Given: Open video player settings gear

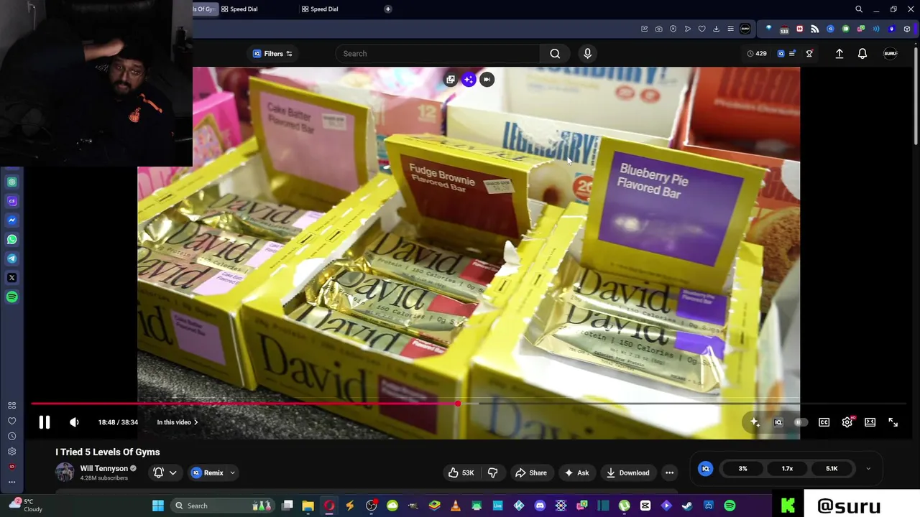Looking at the screenshot, I should (x=847, y=422).
